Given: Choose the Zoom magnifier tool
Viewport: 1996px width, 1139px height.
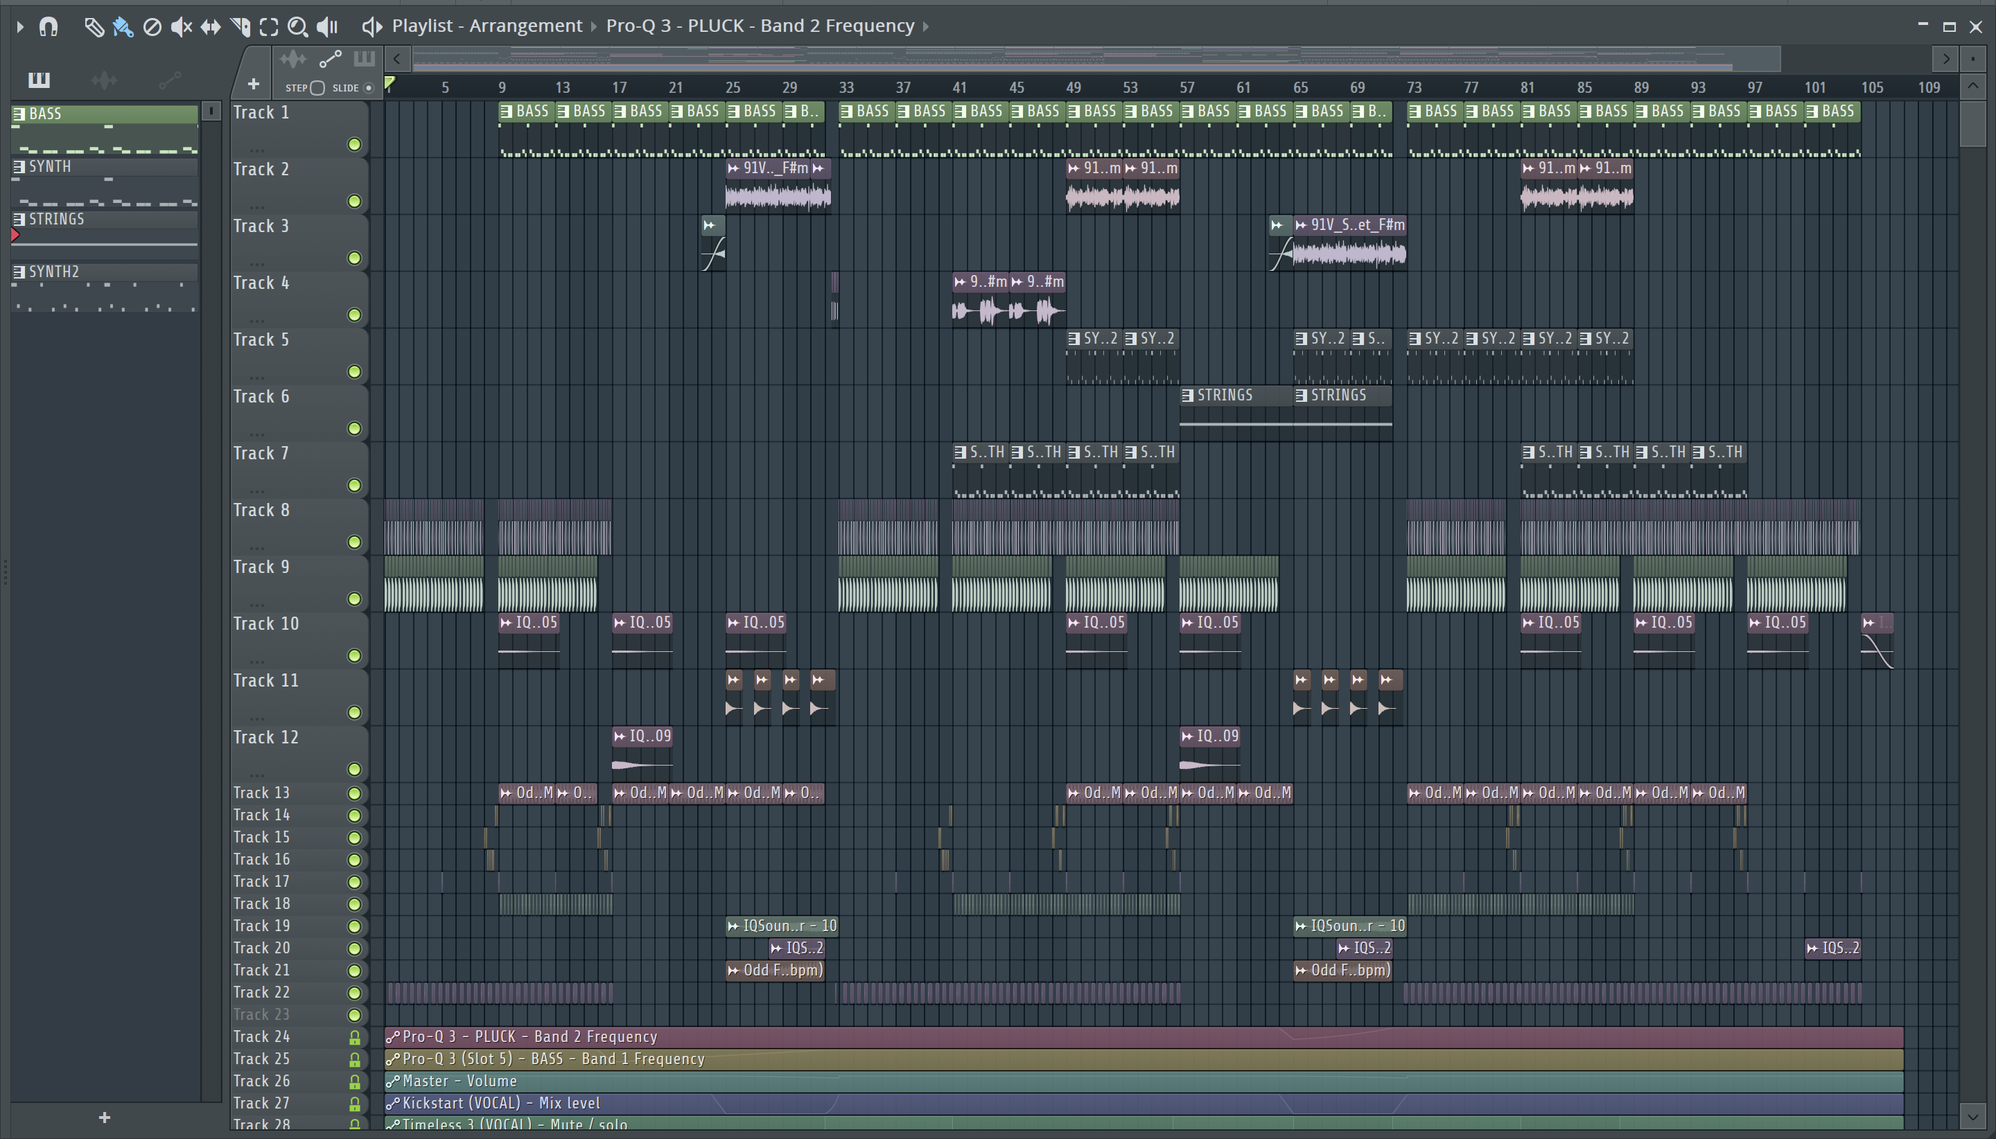Looking at the screenshot, I should pos(297,28).
